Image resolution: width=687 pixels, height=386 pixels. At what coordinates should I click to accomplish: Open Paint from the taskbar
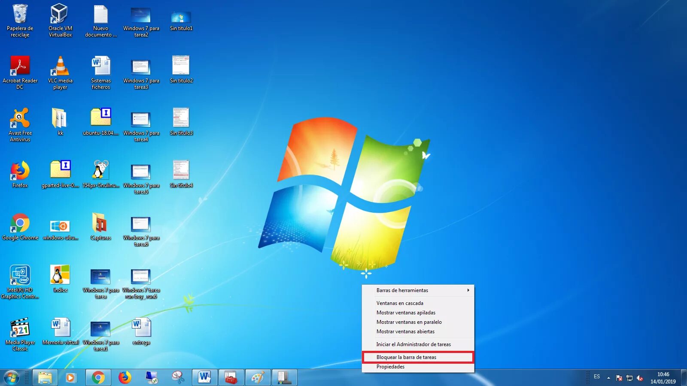click(x=258, y=377)
